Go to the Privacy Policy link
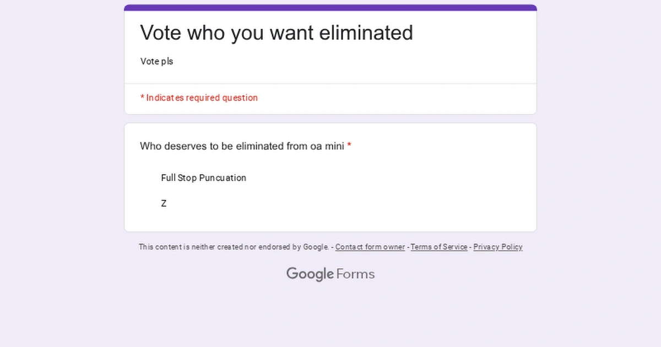 [x=498, y=247]
